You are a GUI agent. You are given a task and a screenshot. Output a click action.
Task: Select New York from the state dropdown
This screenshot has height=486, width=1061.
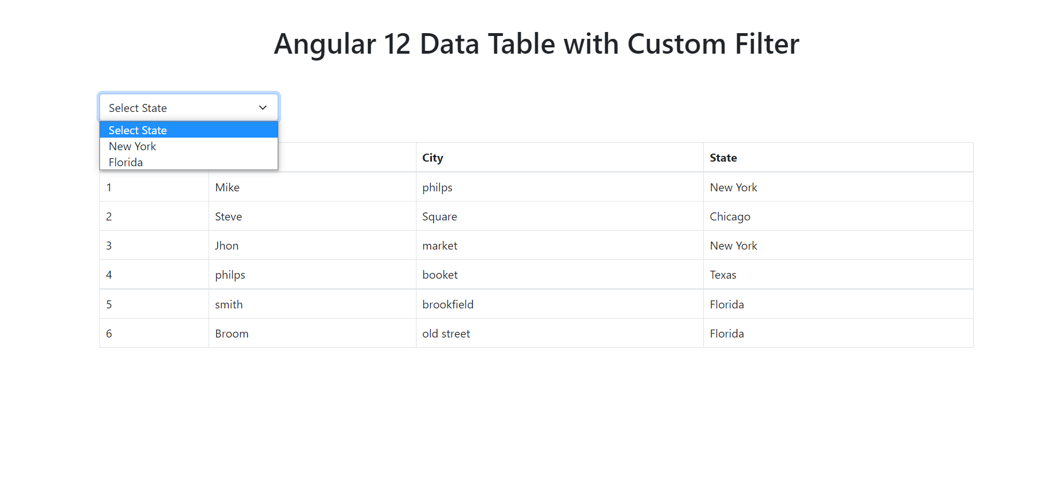[132, 146]
